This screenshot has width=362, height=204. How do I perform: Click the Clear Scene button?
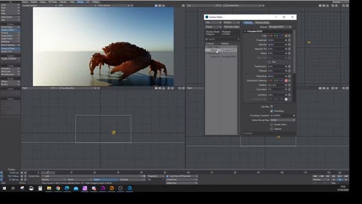pyautogui.click(x=10, y=17)
